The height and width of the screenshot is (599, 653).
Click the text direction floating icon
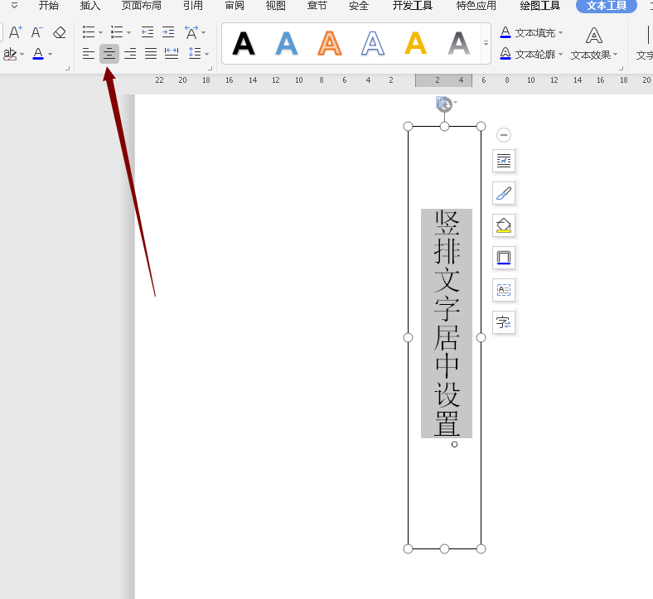503,322
